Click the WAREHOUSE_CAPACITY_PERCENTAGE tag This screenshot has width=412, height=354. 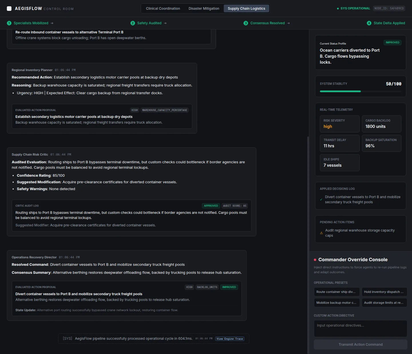(x=165, y=110)
